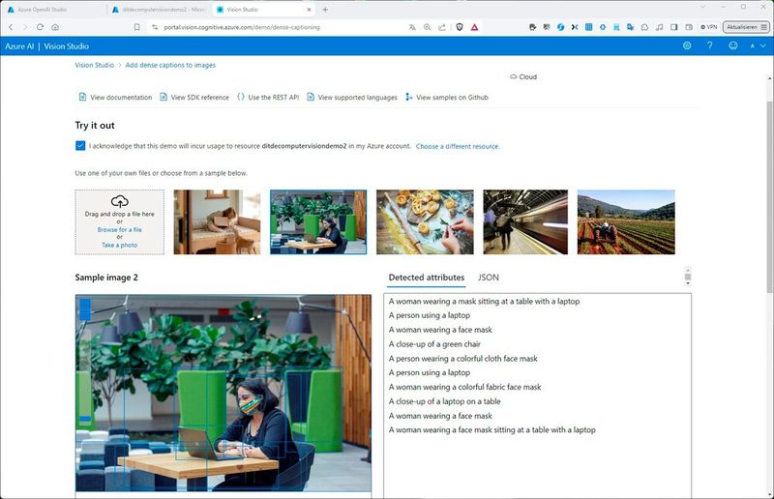Click the browser back arrow

[11, 27]
